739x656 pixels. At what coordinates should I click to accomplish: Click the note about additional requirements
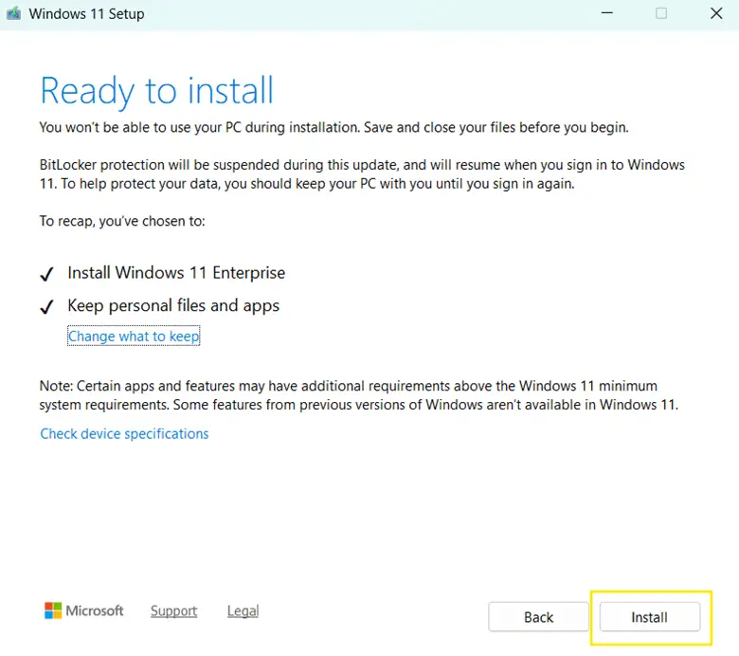pyautogui.click(x=359, y=395)
